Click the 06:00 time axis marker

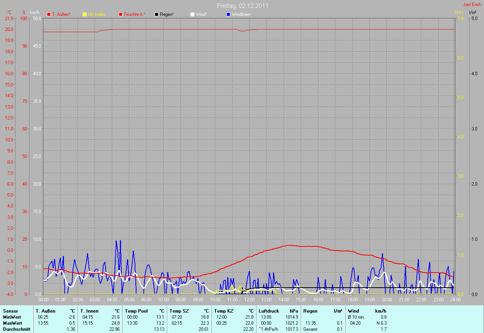(x=146, y=299)
